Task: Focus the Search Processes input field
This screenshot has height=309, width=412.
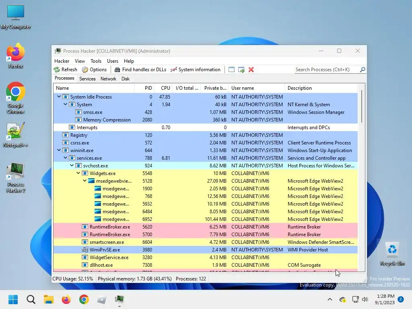Action: pos(327,70)
